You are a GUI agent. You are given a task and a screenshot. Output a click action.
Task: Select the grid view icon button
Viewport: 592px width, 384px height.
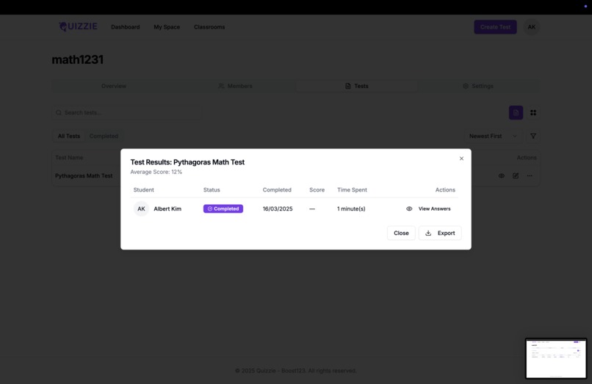[533, 112]
